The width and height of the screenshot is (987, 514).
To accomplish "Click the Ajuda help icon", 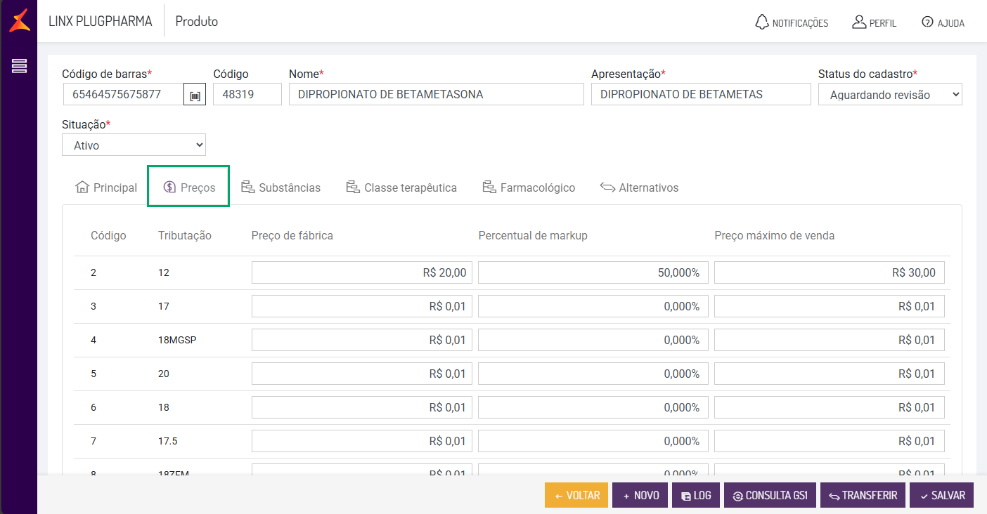I will tap(927, 22).
